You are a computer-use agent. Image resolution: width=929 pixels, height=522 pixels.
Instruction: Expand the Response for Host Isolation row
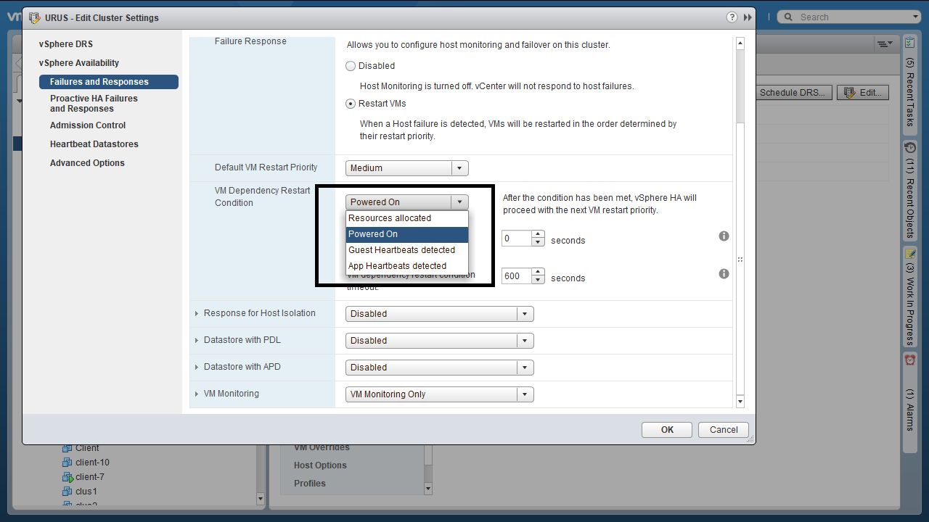click(x=197, y=314)
